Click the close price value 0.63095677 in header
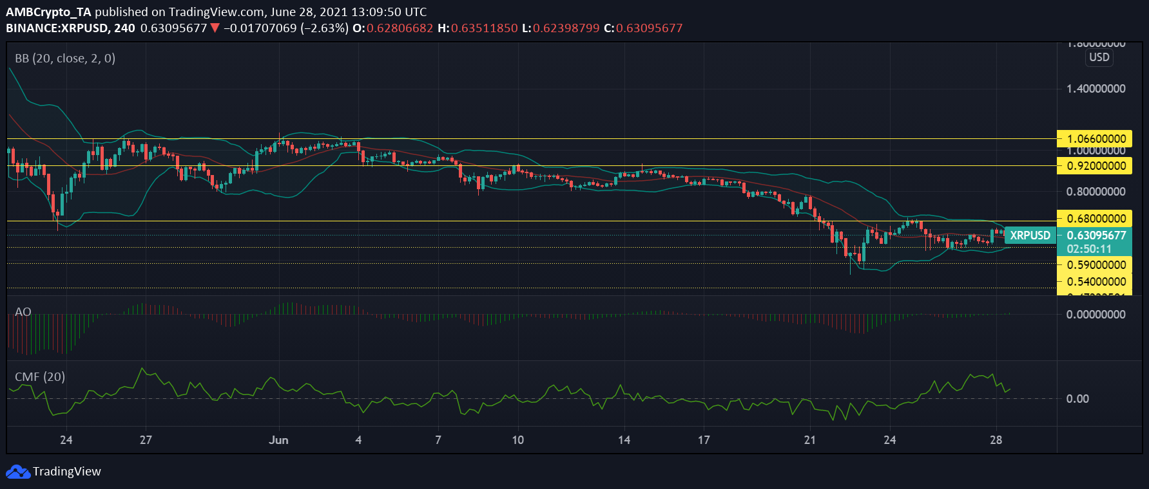 click(x=649, y=28)
